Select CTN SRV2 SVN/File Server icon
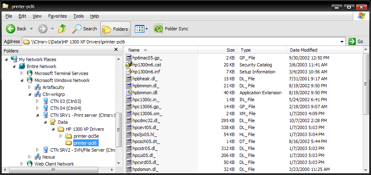Image resolution: width=371 pixels, height=175 pixels. [45, 150]
